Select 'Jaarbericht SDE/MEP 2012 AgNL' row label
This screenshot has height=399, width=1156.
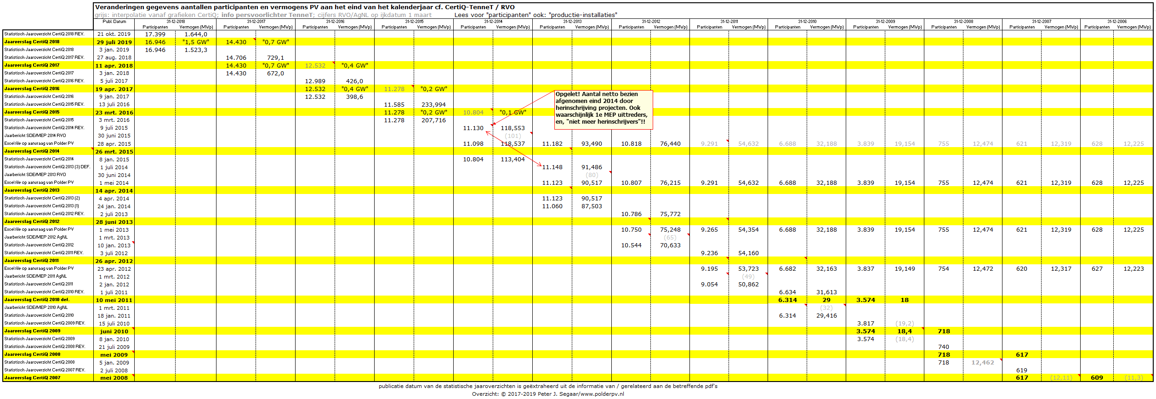tap(36, 237)
